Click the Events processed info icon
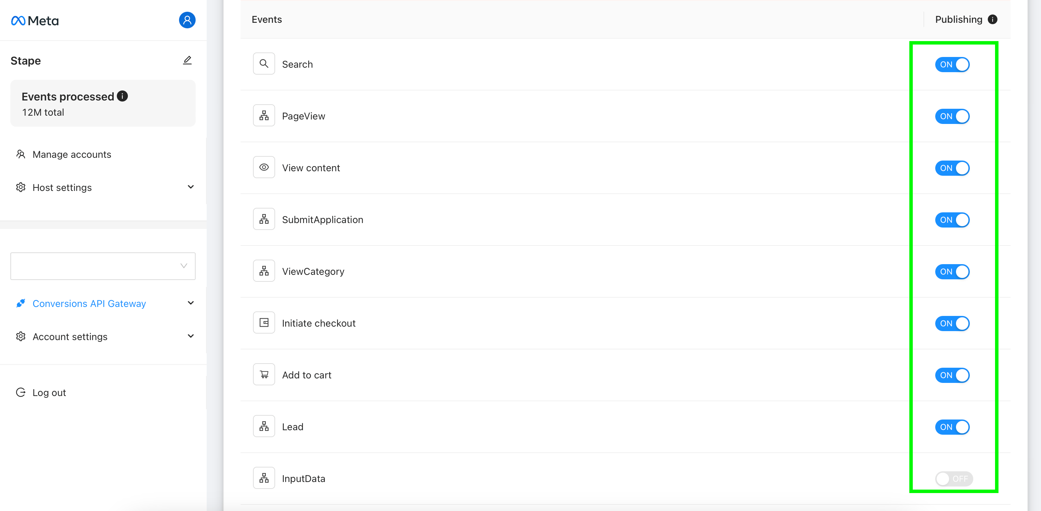The width and height of the screenshot is (1041, 511). pos(122,96)
